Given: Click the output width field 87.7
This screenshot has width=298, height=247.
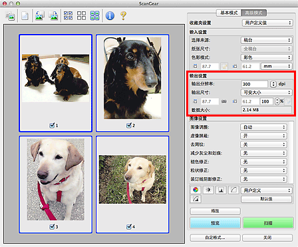Looking at the screenshot, I should pos(210,101).
